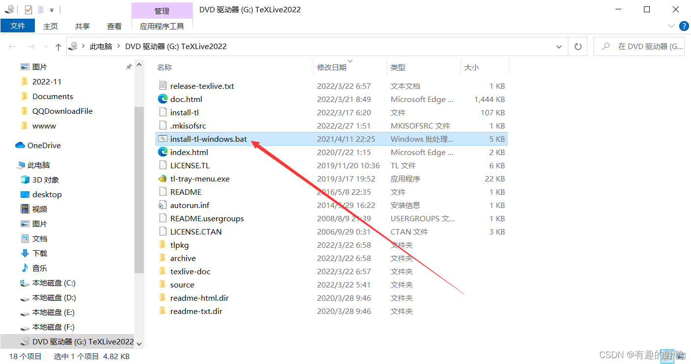Image resolution: width=691 pixels, height=364 pixels.
Task: Switch to large icons view in status bar
Action: coord(681,356)
